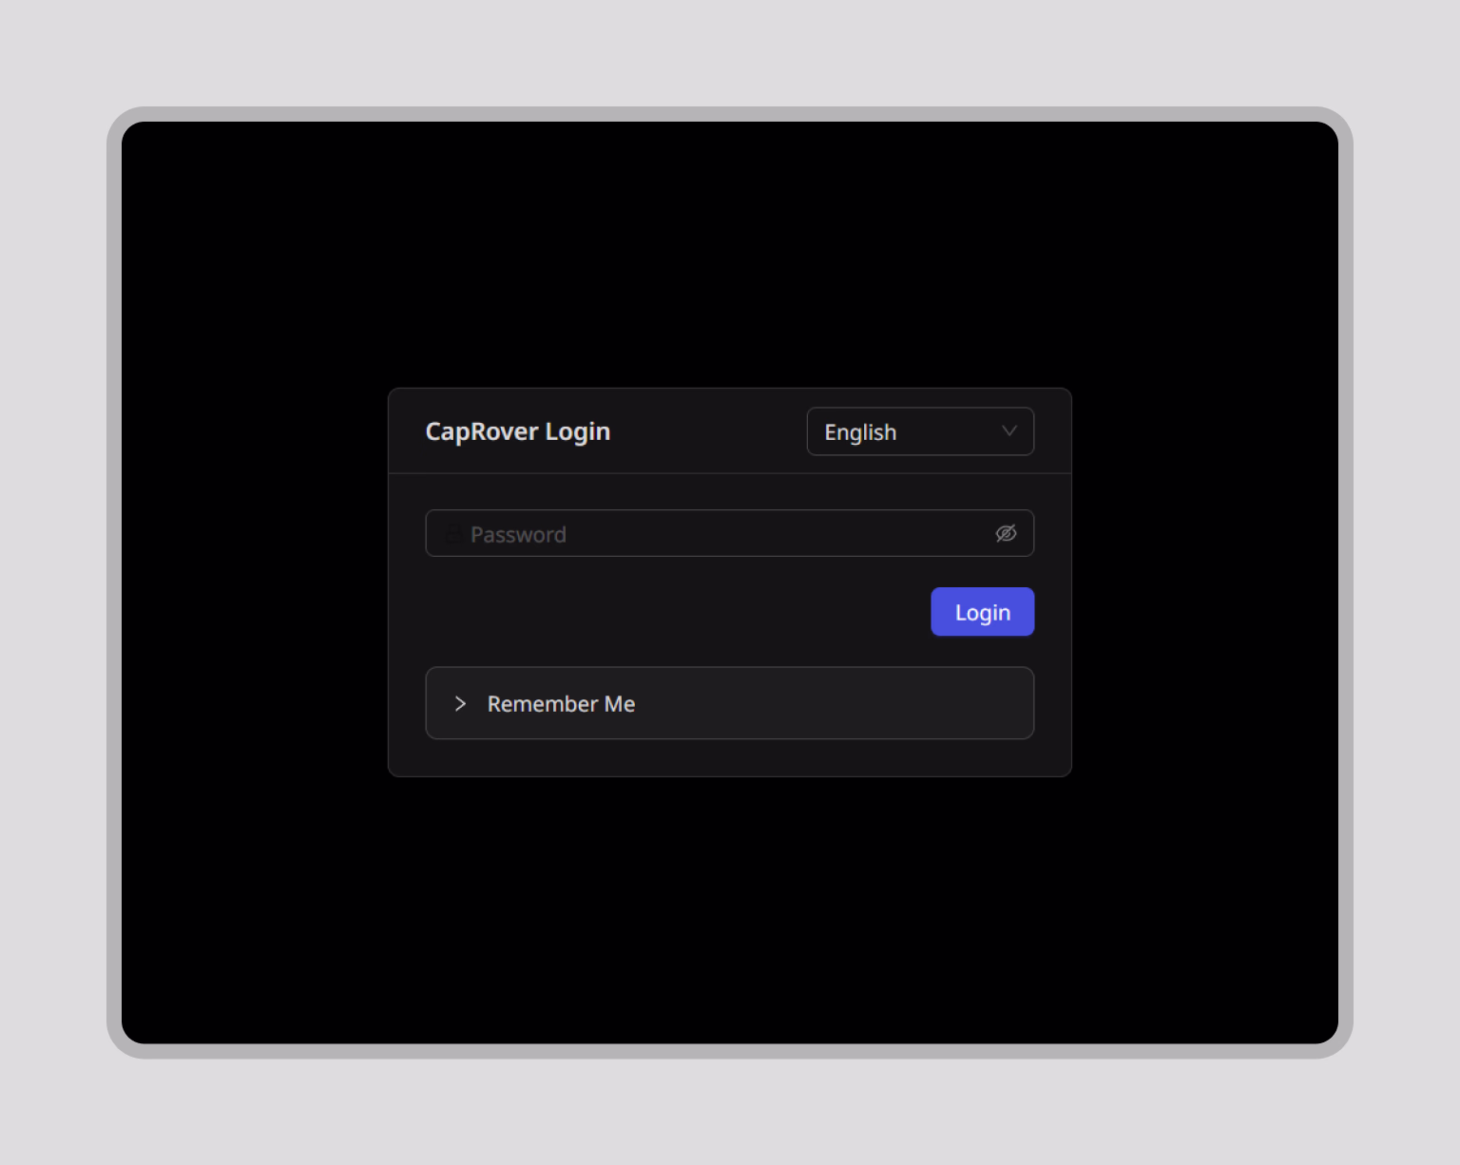Click the Login button
The width and height of the screenshot is (1460, 1165).
[x=982, y=612]
